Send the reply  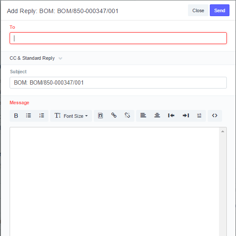point(219,10)
